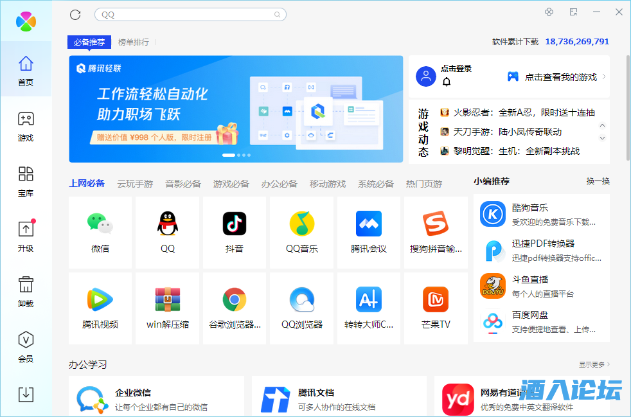
Task: Select the 办公必备 category tab
Action: 280,184
